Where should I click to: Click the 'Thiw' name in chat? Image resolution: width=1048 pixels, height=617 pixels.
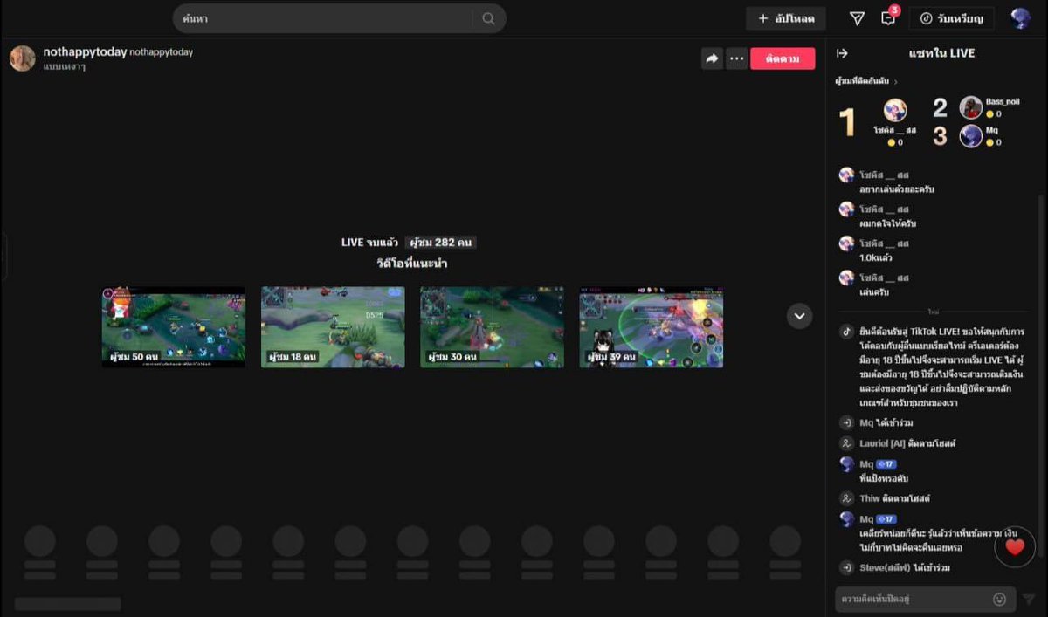click(869, 498)
